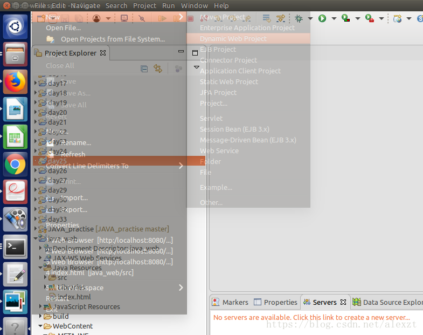Viewport: 423px width, 335px height.
Task: Switch to the Data Source Explorer tab
Action: click(x=388, y=302)
